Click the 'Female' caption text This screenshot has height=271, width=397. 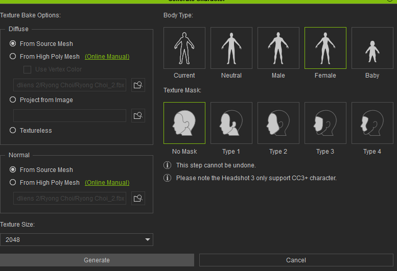click(325, 76)
